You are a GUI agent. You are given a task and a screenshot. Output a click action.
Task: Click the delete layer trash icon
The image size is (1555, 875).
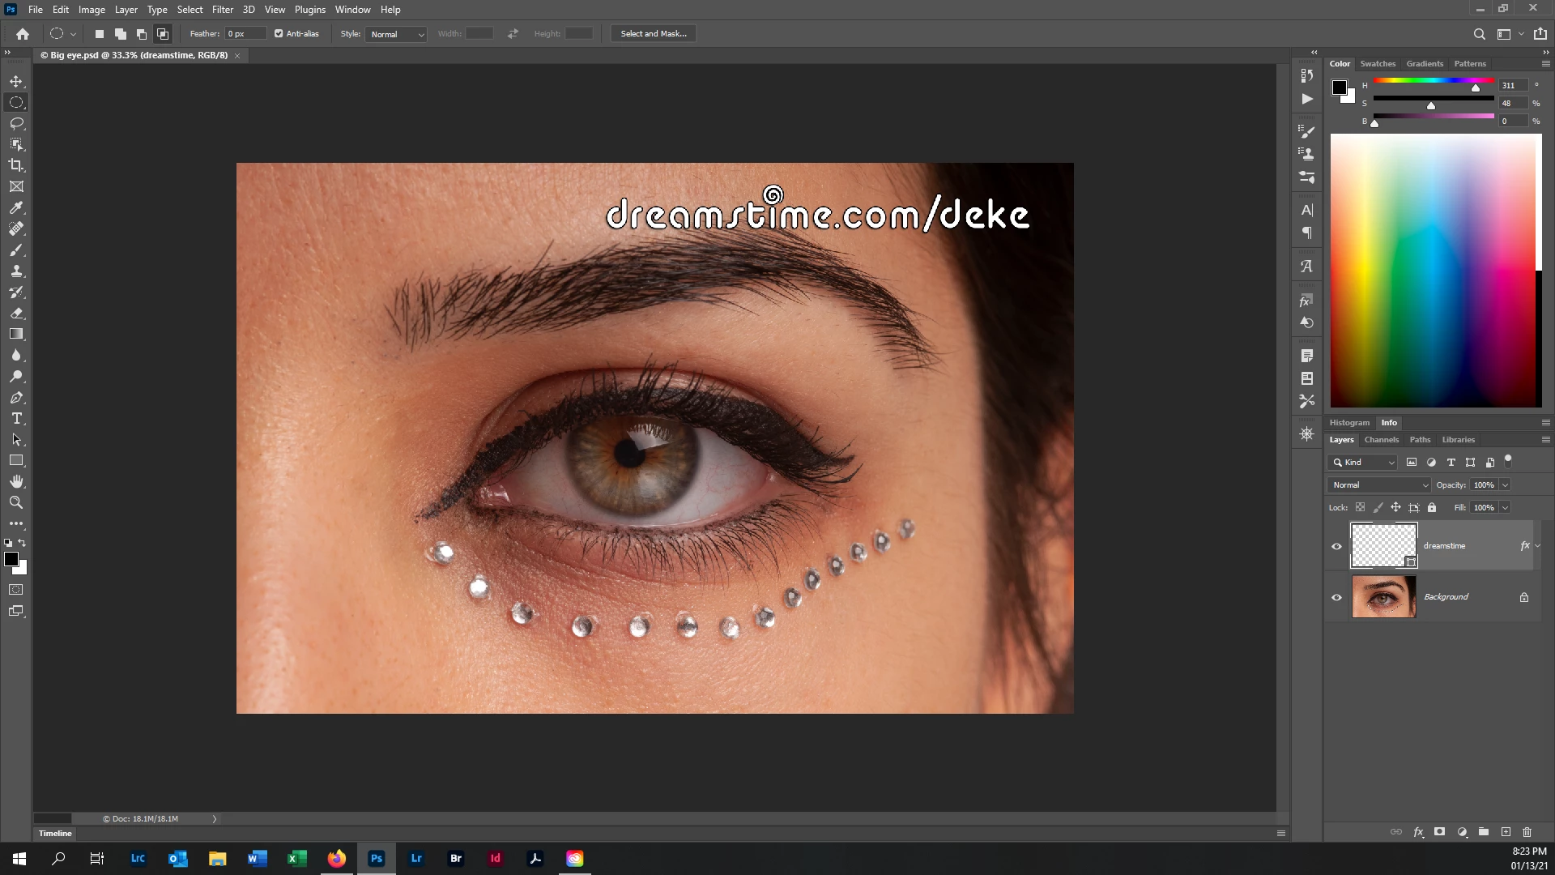pyautogui.click(x=1527, y=832)
